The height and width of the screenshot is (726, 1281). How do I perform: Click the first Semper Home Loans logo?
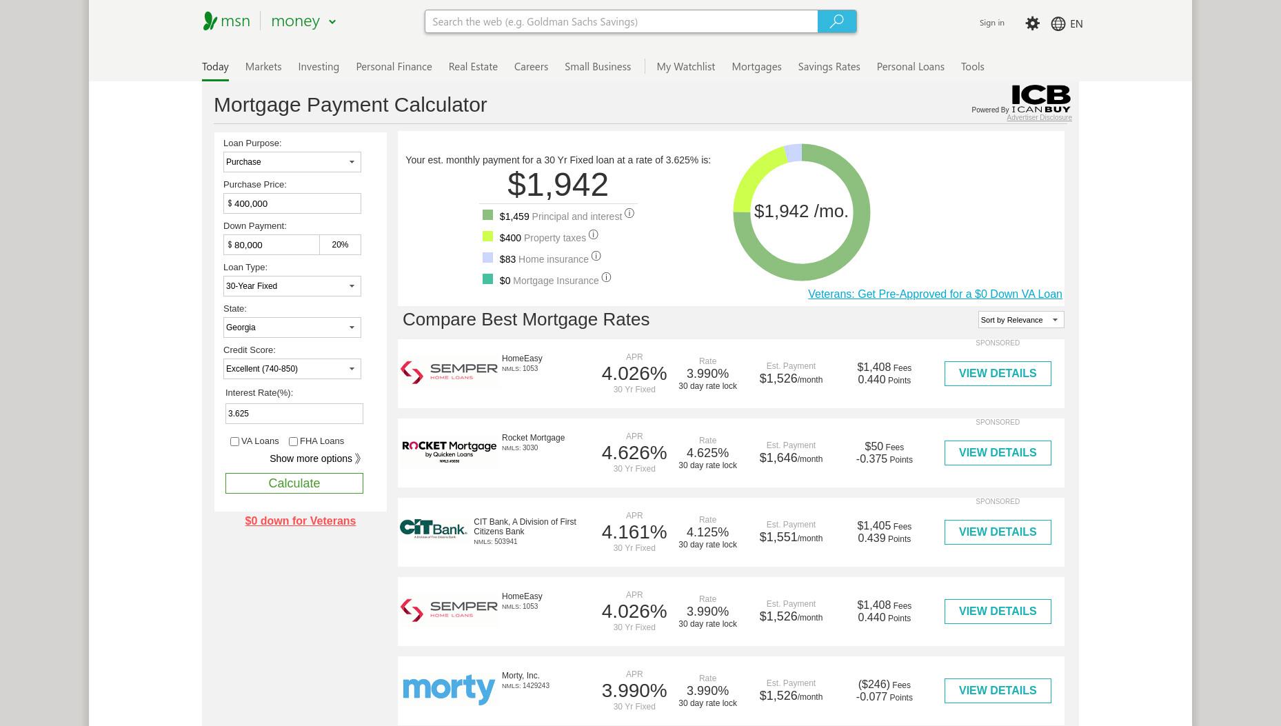449,373
